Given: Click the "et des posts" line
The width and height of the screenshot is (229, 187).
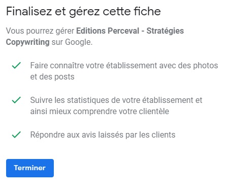Looking at the screenshot, I should [x=52, y=77].
